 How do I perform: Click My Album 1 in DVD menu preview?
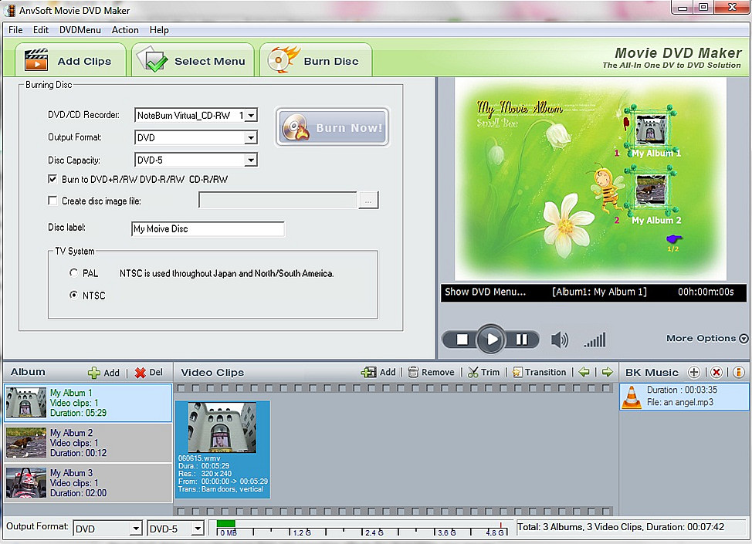[x=652, y=132]
